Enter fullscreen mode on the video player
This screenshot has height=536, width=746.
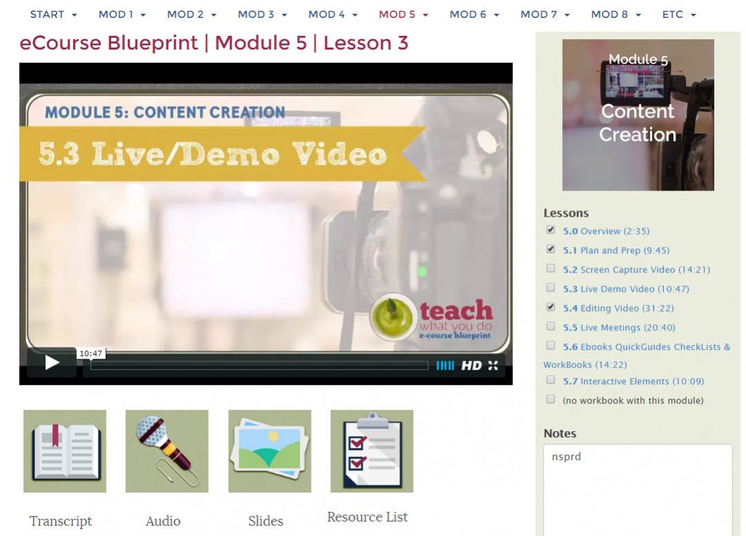pos(493,366)
